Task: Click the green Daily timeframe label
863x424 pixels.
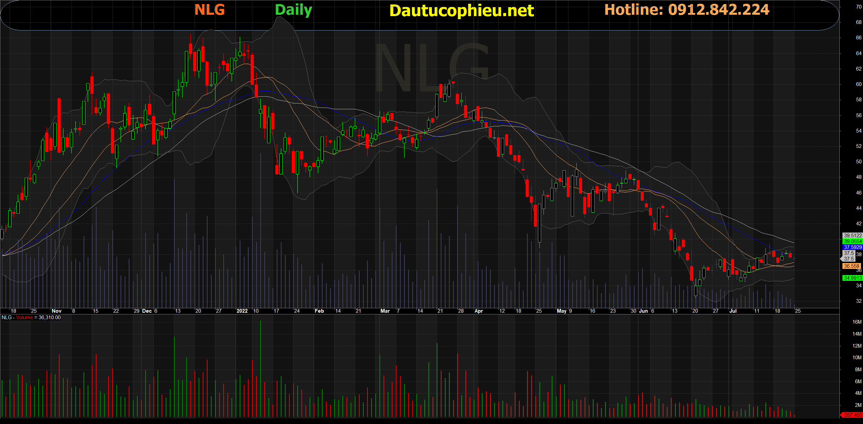Action: pos(293,10)
